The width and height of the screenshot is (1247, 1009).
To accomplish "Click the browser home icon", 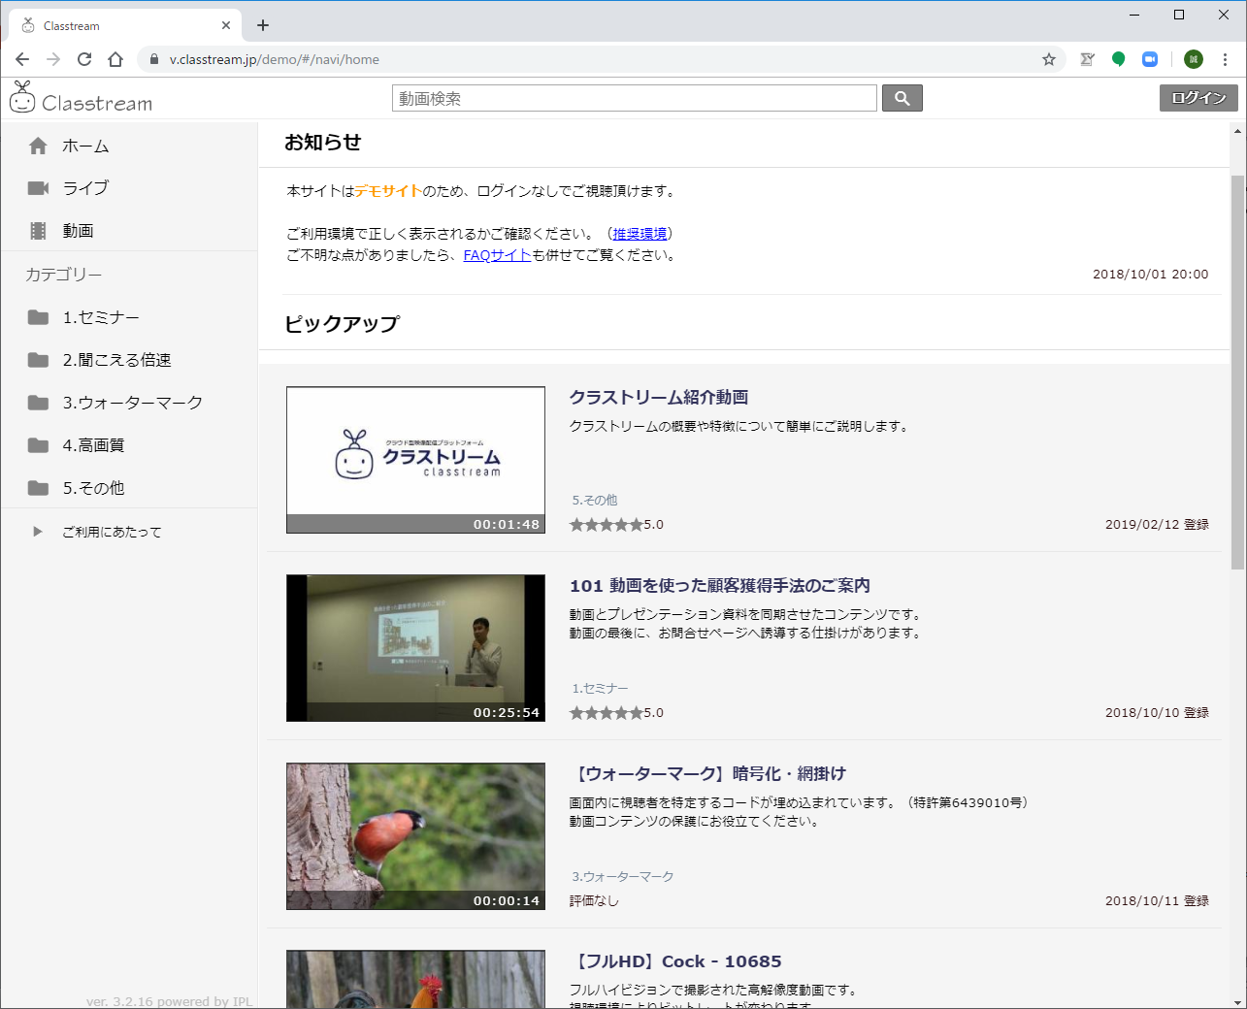I will coord(115,59).
